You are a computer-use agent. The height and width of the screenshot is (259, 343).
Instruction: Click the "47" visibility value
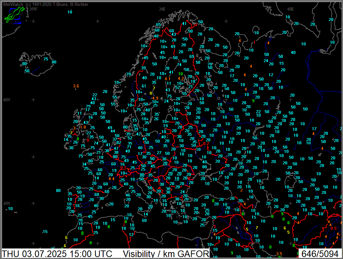point(116,148)
